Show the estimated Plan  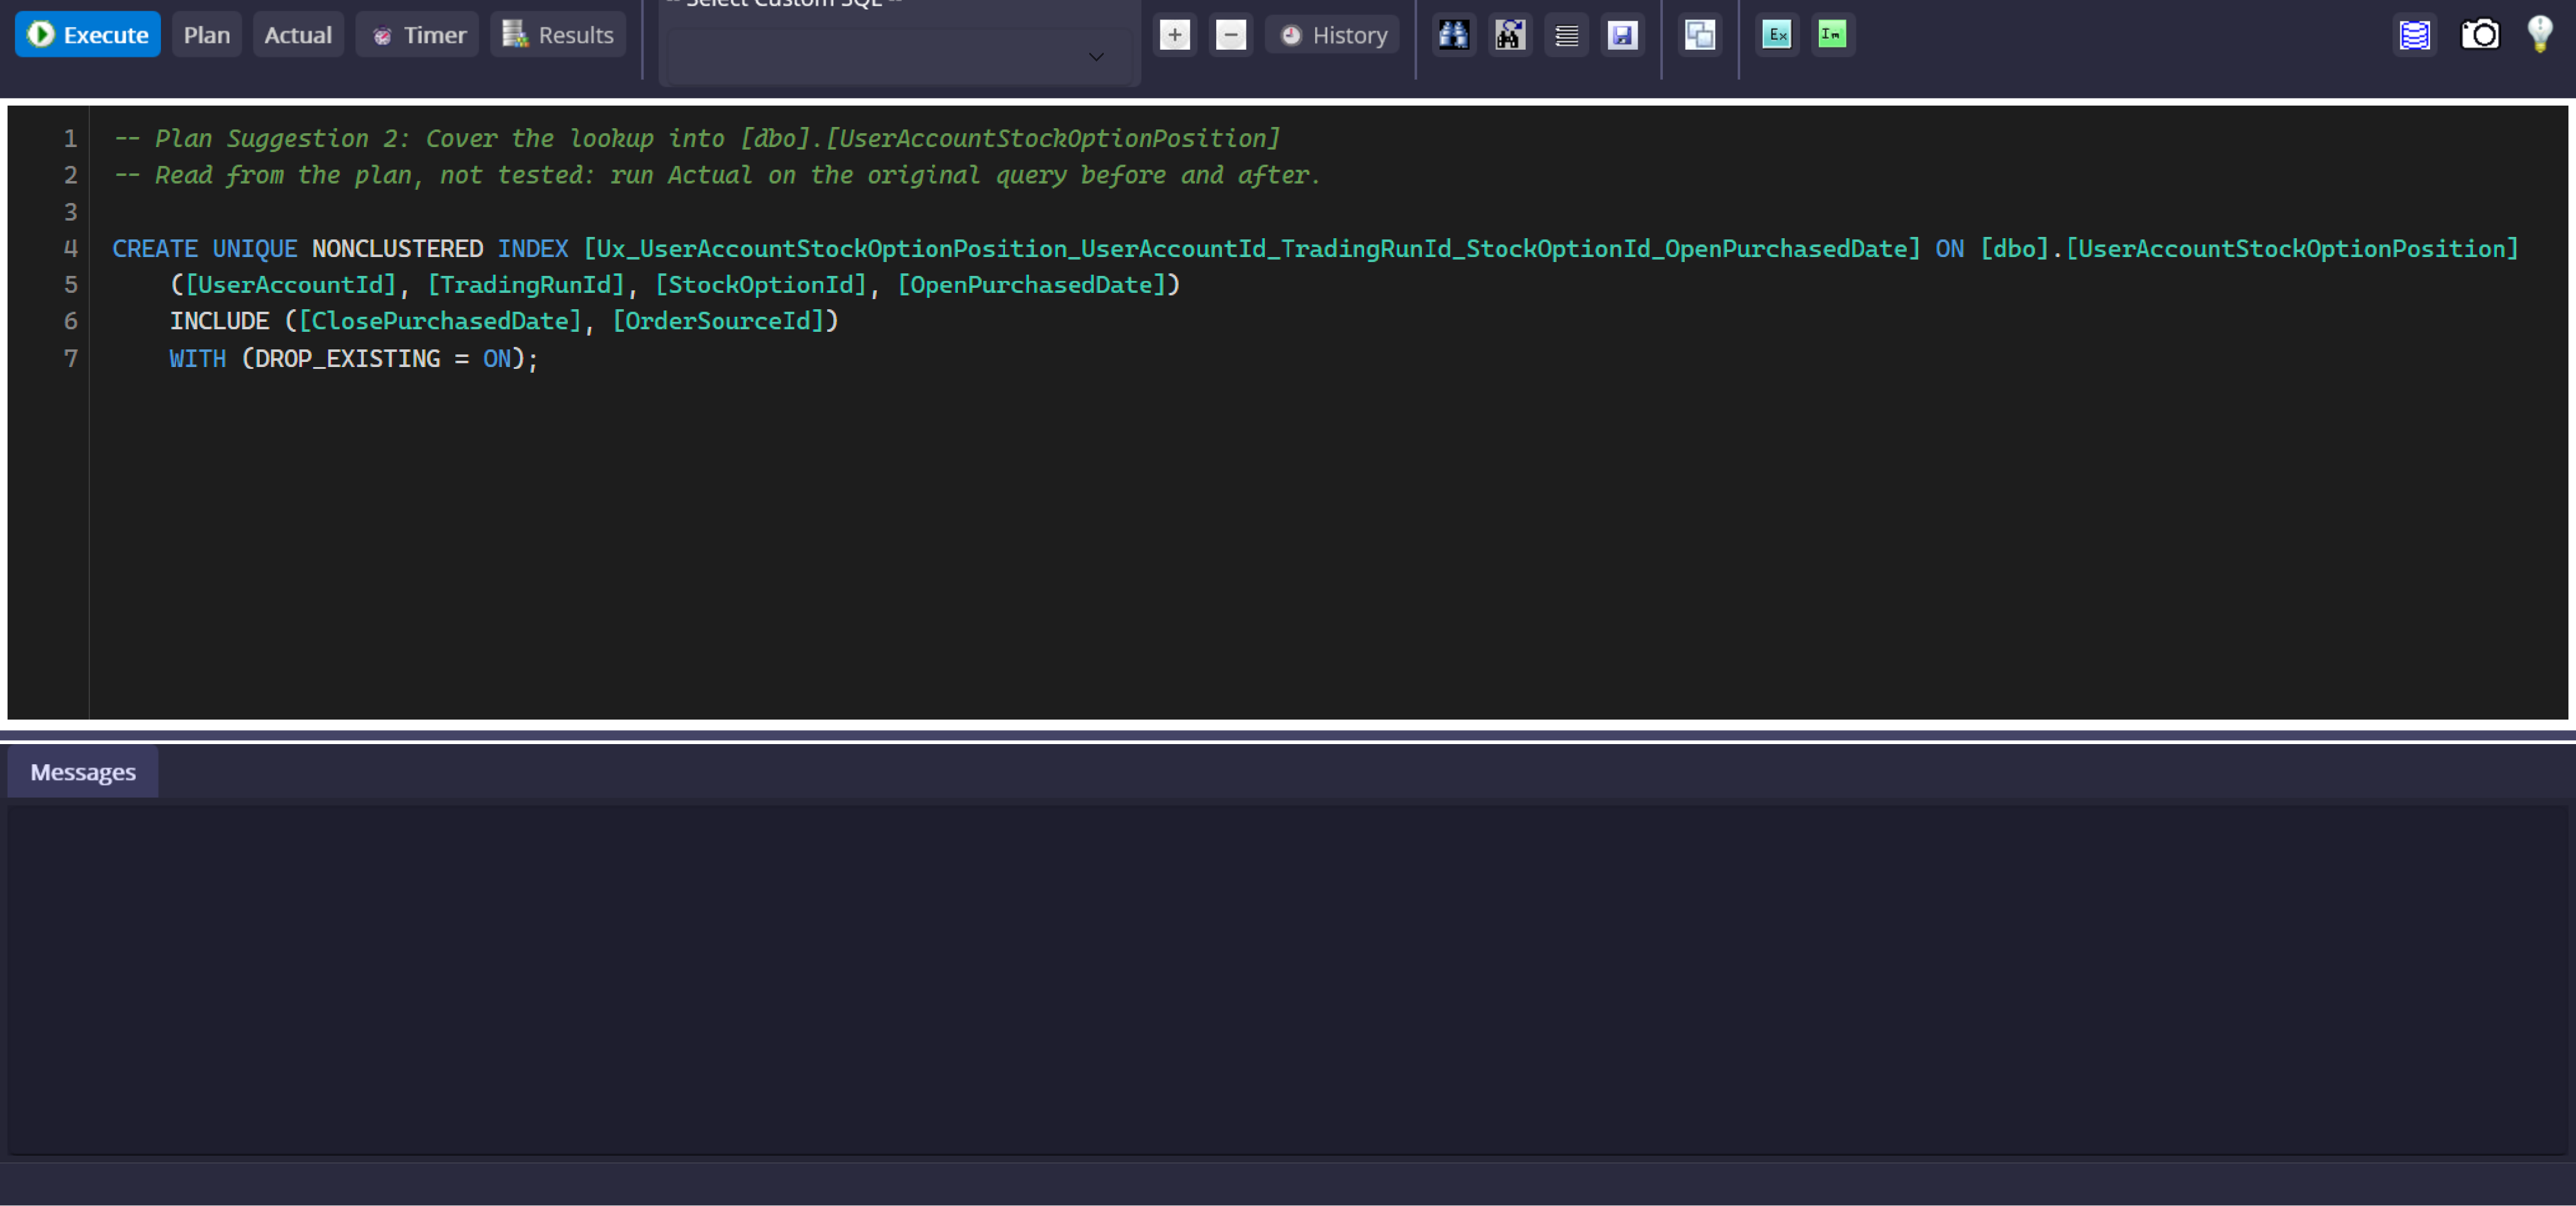coord(207,35)
